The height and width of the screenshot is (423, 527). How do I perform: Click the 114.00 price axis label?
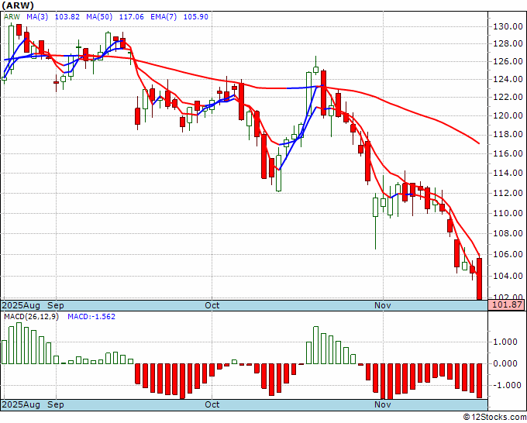click(508, 173)
